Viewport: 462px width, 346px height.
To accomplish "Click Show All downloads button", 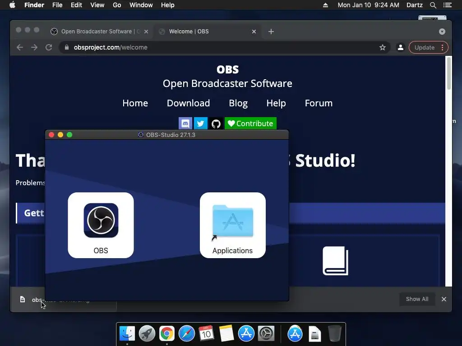I will [x=417, y=299].
